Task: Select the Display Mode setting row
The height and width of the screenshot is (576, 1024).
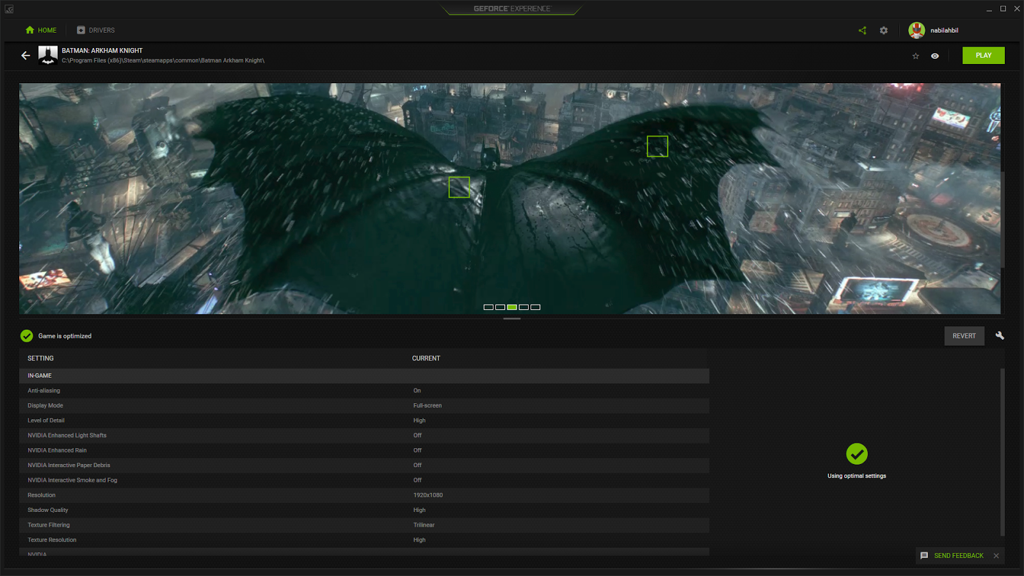Action: pos(364,406)
